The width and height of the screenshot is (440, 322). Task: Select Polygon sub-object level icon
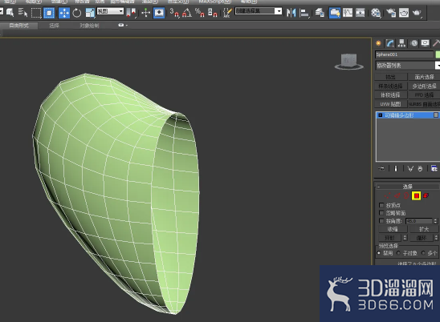click(x=416, y=195)
